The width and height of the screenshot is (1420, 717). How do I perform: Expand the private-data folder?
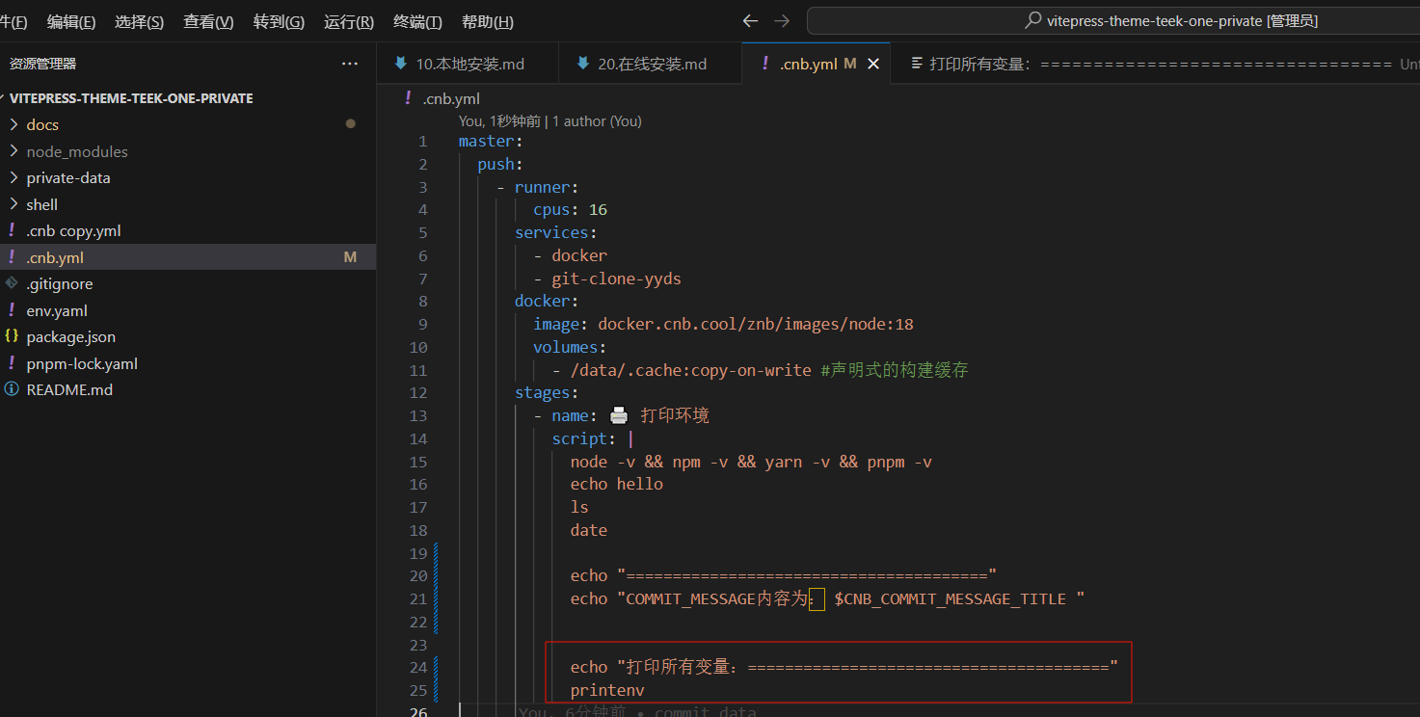pos(13,178)
